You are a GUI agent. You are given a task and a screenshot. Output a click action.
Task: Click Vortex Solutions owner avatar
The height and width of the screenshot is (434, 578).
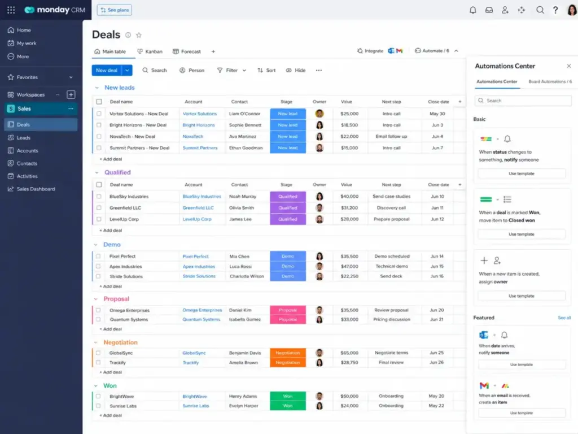(x=319, y=114)
